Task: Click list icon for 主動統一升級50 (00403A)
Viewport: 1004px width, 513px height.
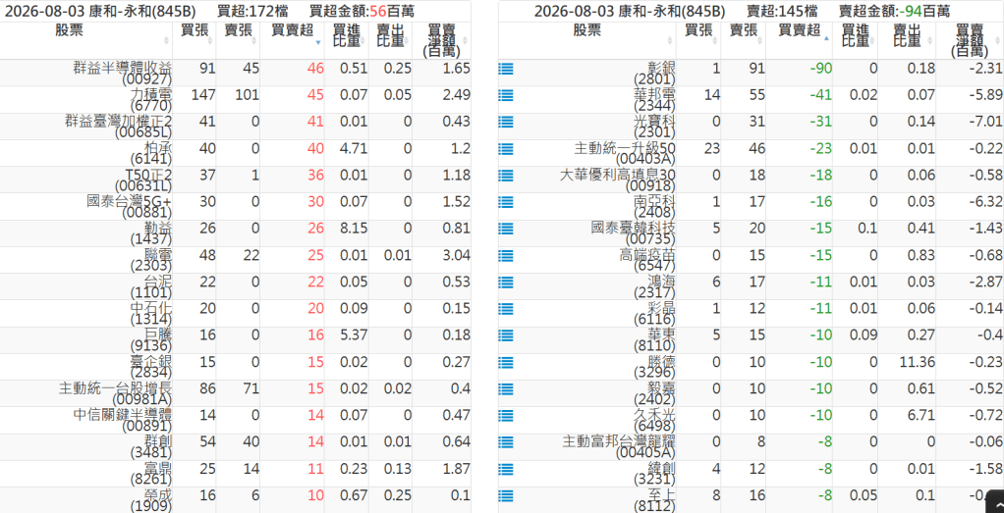Action: pyautogui.click(x=506, y=148)
